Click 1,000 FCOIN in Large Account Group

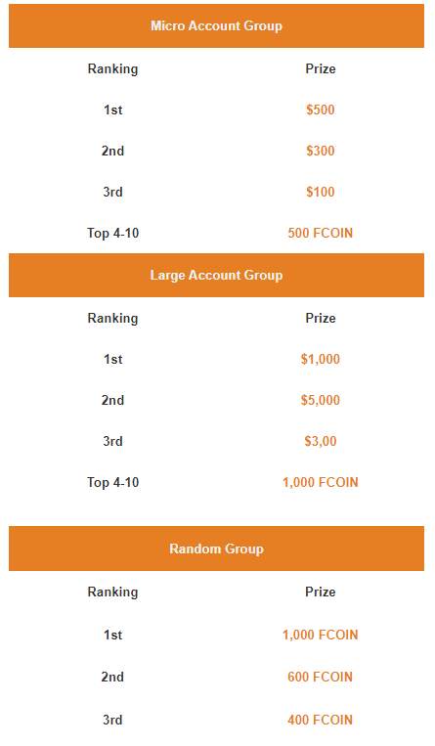point(321,482)
